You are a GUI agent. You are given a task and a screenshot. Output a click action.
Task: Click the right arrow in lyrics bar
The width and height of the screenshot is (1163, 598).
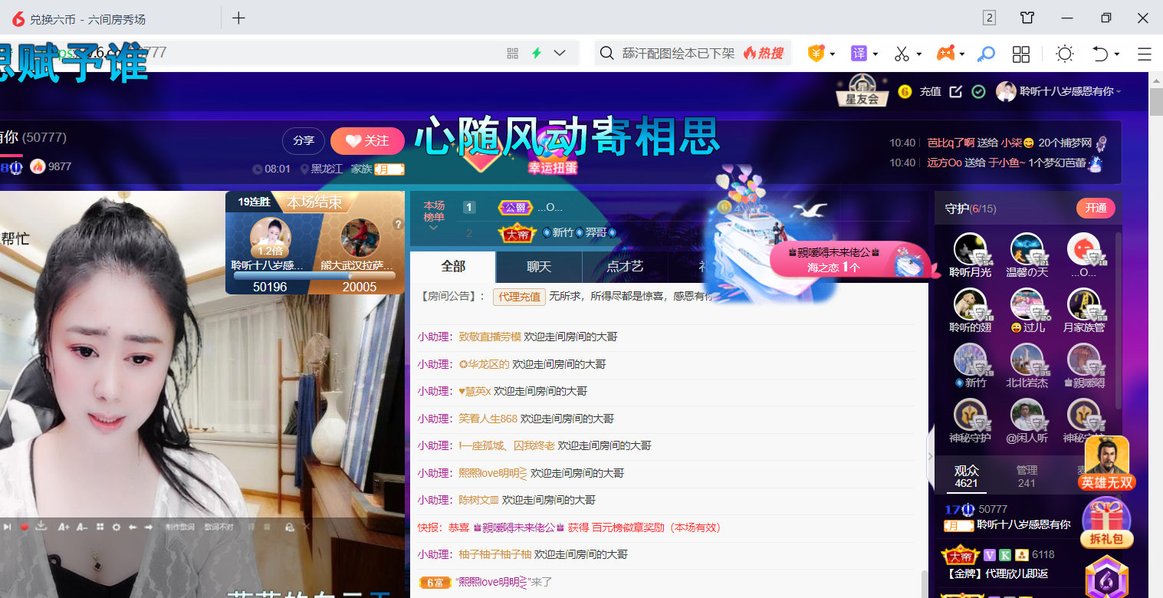148,527
